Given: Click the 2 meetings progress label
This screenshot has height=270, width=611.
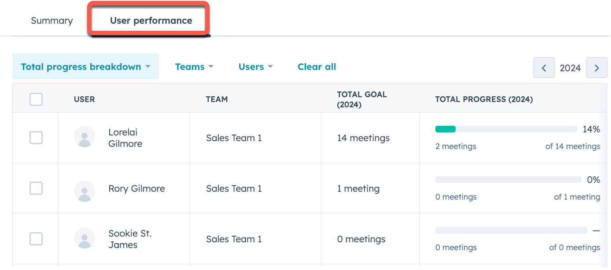Looking at the screenshot, I should tap(456, 146).
